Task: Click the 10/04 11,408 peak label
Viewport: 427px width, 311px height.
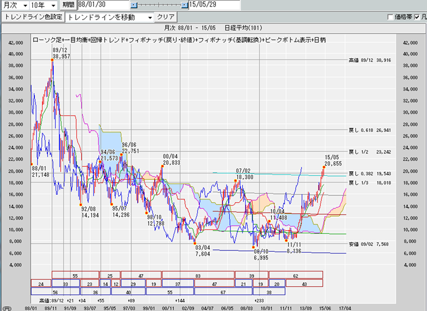Action: [x=279, y=214]
